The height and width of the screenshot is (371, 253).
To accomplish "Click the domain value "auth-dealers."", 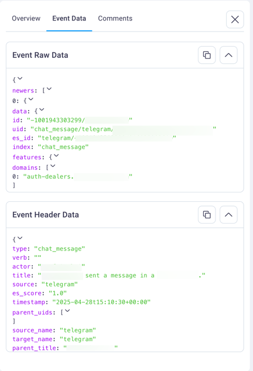I will (49, 177).
